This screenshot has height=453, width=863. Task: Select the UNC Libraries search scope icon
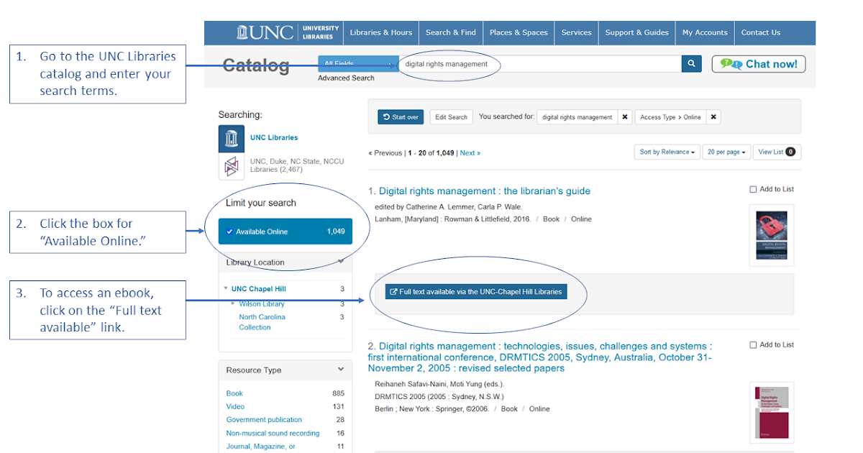[232, 138]
